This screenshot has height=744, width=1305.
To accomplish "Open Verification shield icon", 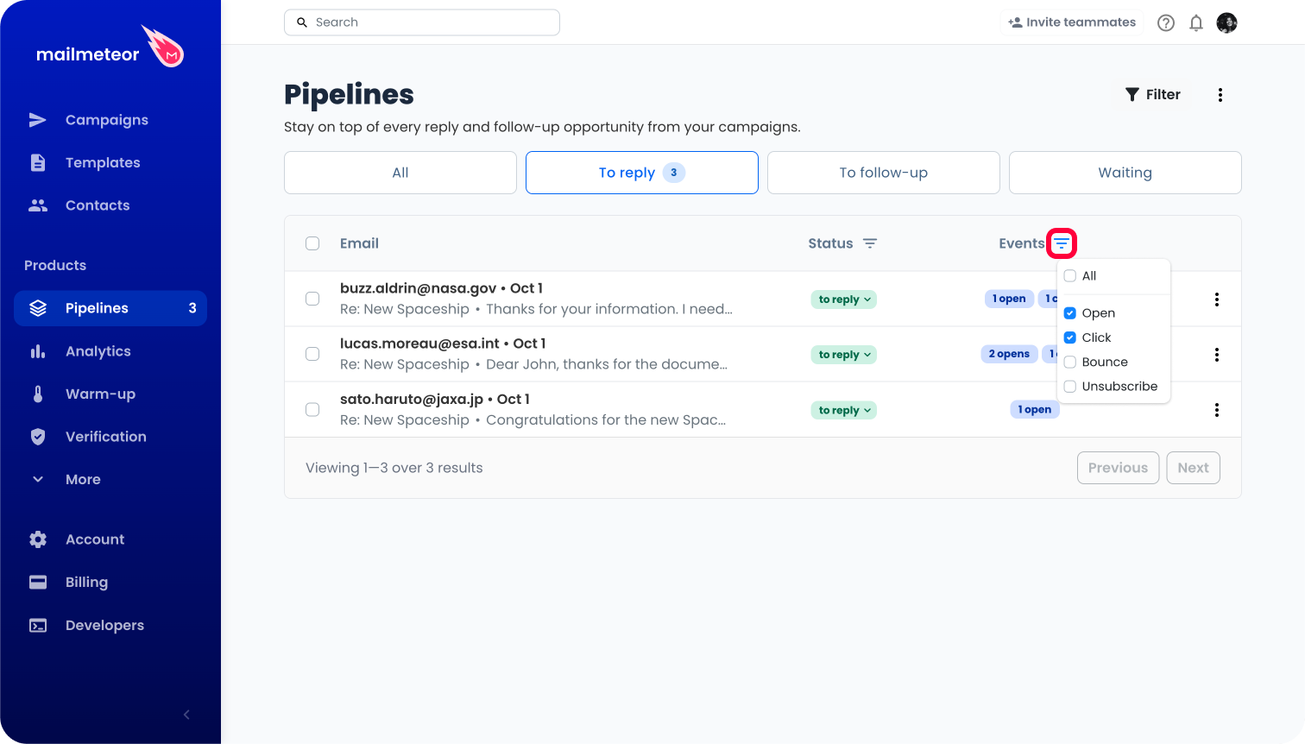I will point(38,437).
